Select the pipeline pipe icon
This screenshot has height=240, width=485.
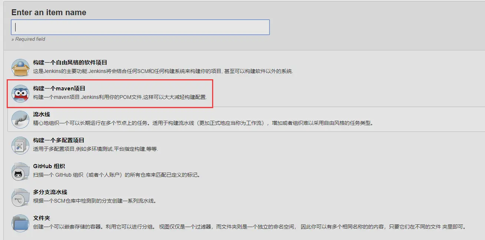tap(20, 120)
